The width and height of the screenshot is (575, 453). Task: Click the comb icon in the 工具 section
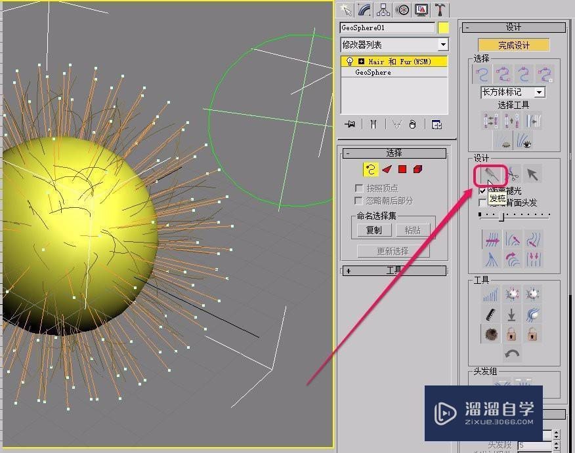tap(490, 314)
